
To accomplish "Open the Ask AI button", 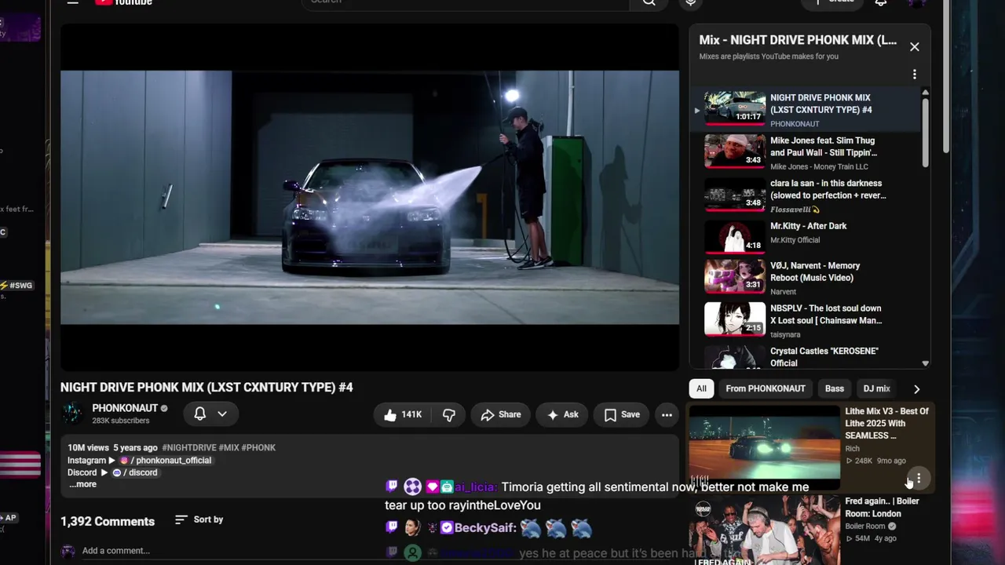I will pyautogui.click(x=562, y=415).
